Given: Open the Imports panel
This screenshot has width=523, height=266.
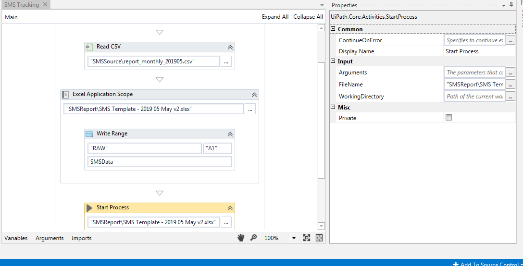Looking at the screenshot, I should coord(81,238).
